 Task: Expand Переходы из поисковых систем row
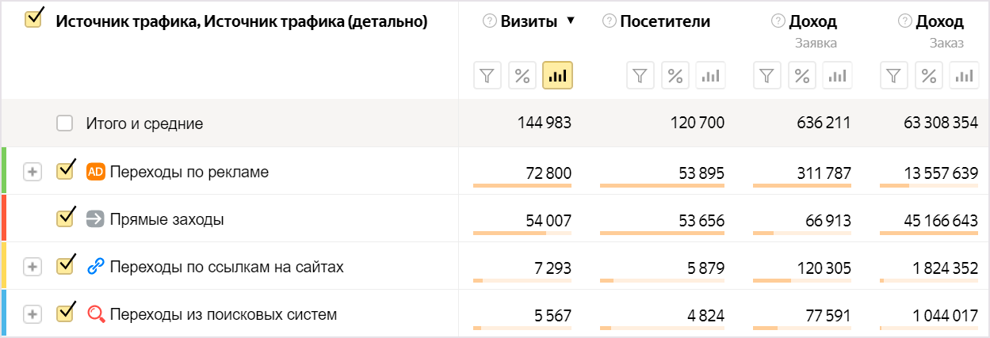point(32,314)
